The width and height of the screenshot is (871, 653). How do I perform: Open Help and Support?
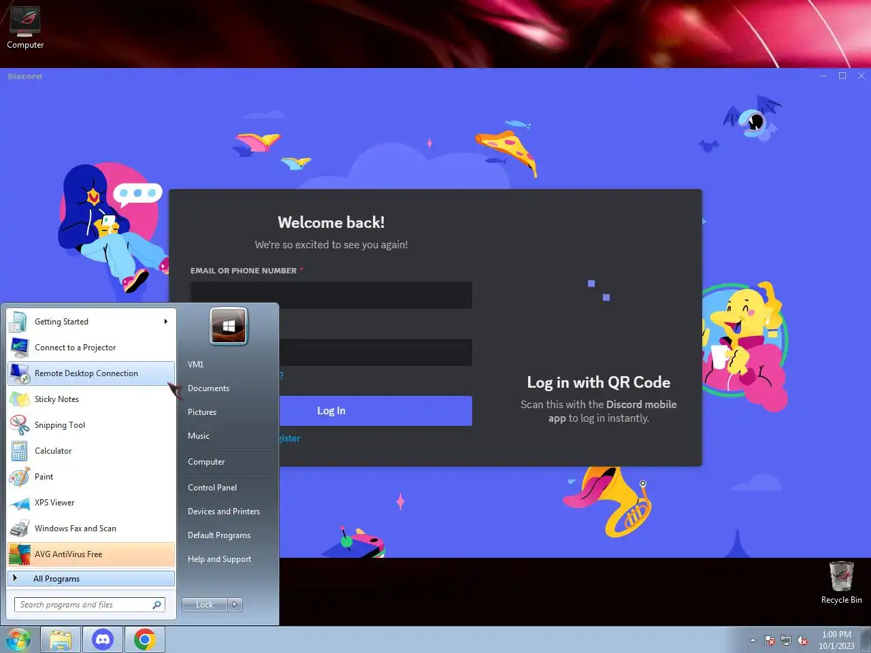click(219, 559)
